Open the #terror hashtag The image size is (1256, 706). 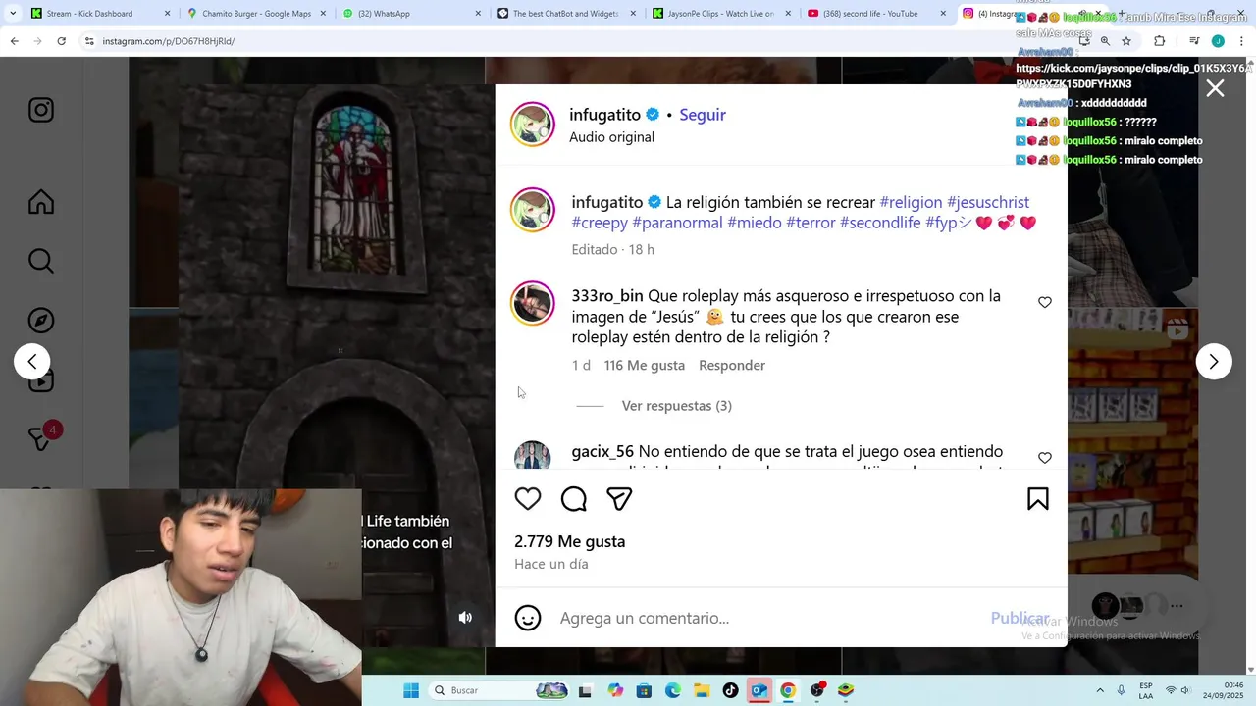click(811, 223)
